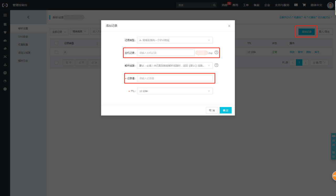Click into the 主机记录 input field
Viewport: 336px width, 196px height.
click(x=166, y=53)
